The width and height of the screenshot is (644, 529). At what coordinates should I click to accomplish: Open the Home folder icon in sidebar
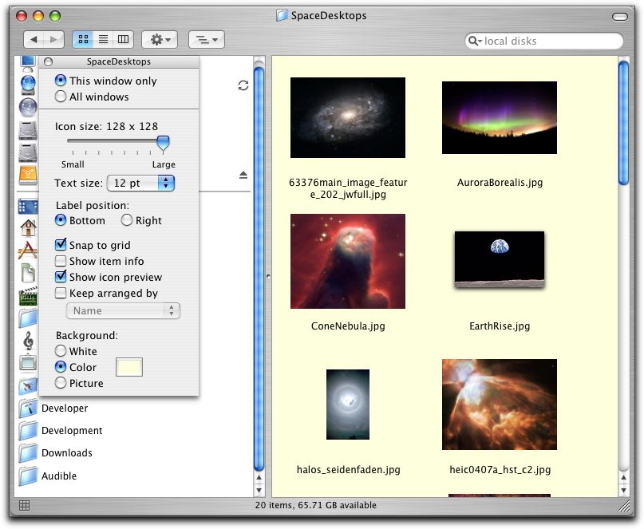click(28, 228)
